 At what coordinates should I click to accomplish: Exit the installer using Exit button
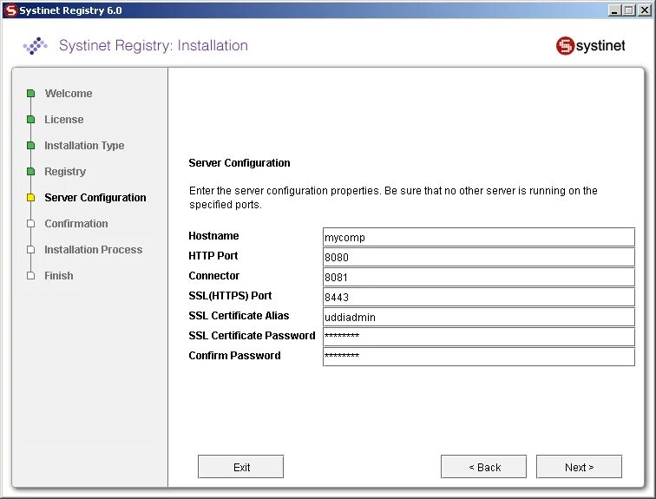point(240,467)
